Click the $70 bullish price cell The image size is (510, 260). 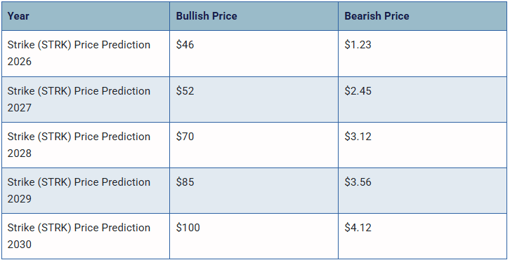coord(254,145)
